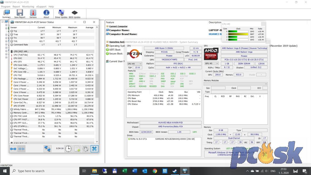This screenshot has height=175, width=311.
Task: Select the CPU SOC sensor row
Action: [x=52, y=58]
